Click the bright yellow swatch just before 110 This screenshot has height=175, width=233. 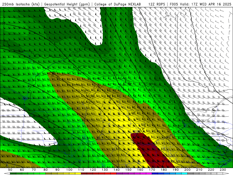click(x=78, y=174)
